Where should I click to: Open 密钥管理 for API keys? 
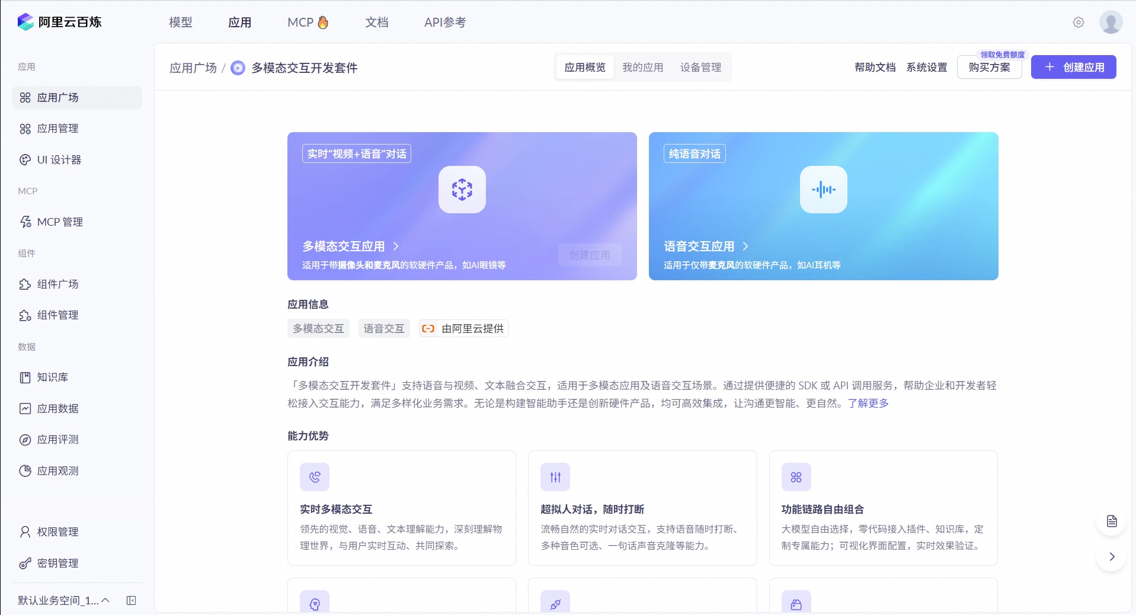tap(56, 563)
